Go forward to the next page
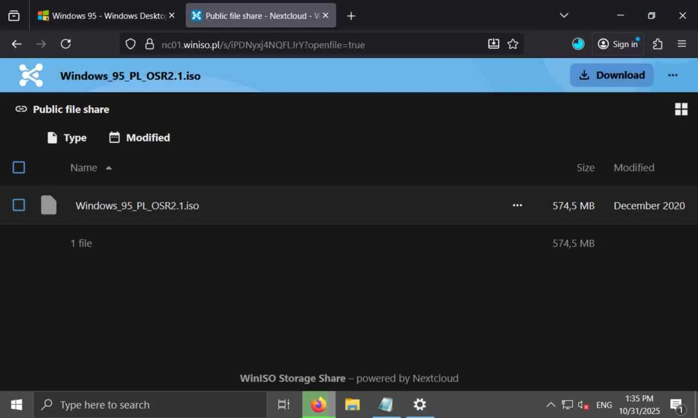 [x=41, y=44]
